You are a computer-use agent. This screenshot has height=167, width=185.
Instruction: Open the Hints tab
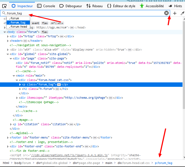175,6
